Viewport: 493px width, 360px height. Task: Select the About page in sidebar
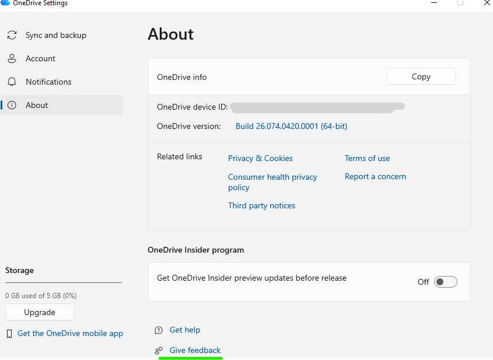62,105
